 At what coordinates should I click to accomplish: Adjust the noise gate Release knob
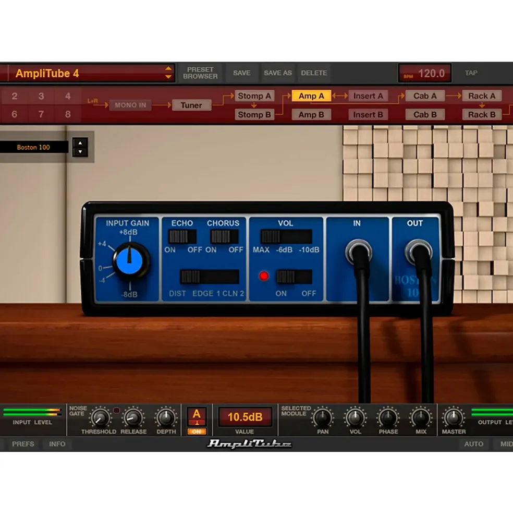[133, 417]
